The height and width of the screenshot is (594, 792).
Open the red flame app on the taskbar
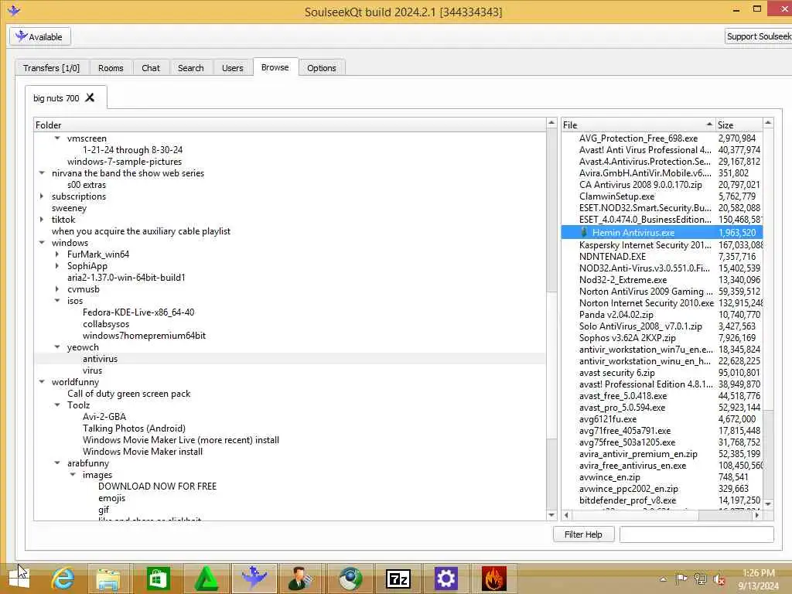click(x=494, y=579)
